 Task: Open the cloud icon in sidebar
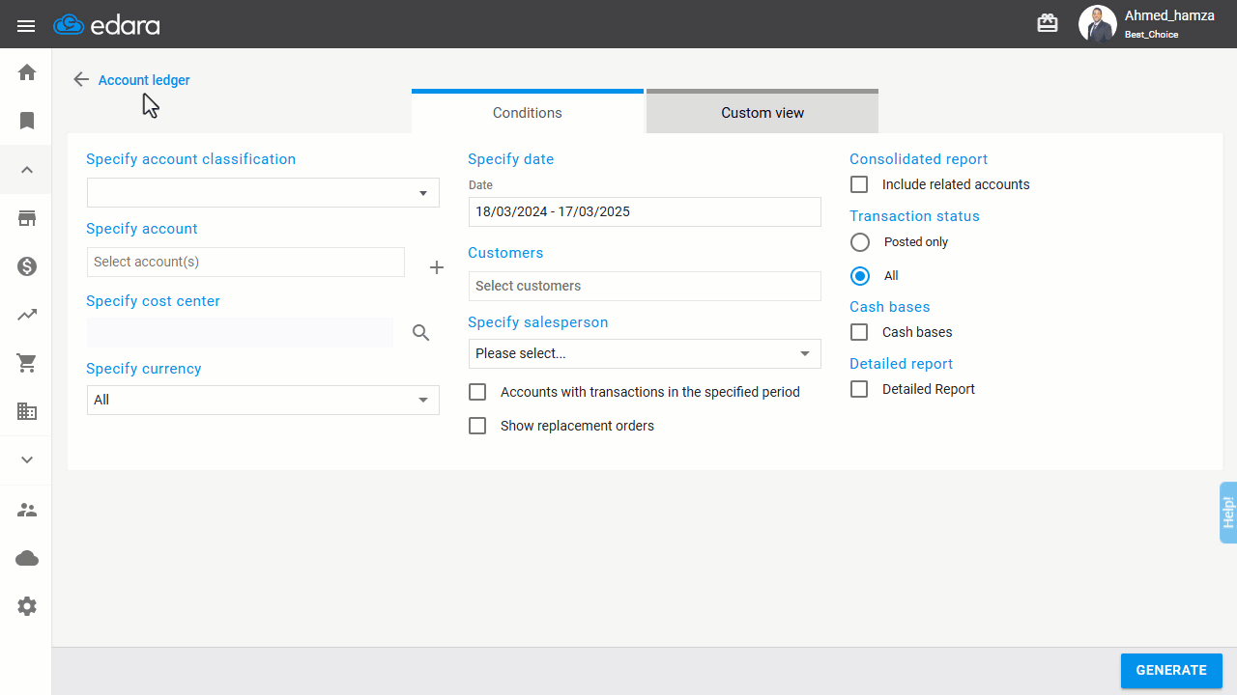pyautogui.click(x=27, y=558)
